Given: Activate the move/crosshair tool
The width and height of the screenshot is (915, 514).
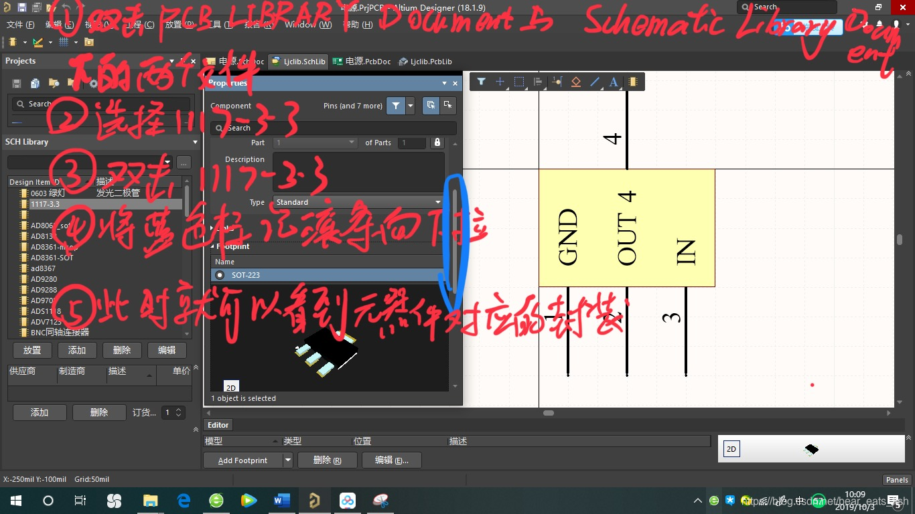Looking at the screenshot, I should tap(500, 82).
